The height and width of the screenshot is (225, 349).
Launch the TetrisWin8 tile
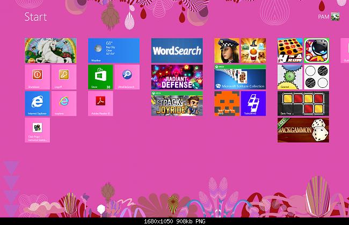(x=253, y=103)
